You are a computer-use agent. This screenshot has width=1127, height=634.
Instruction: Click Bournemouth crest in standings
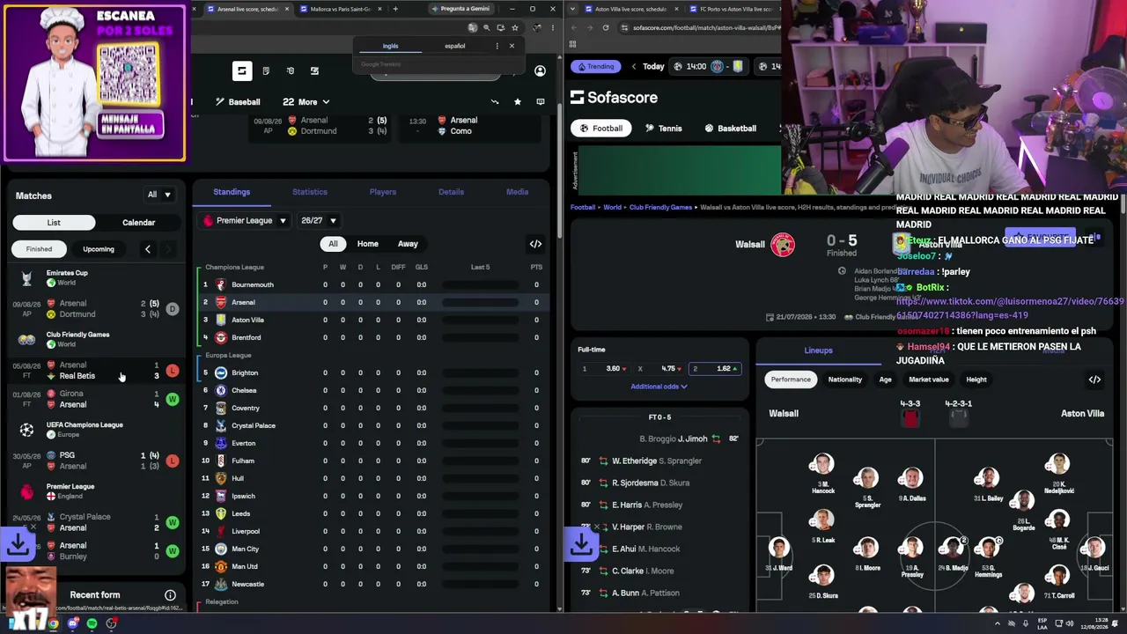(x=221, y=284)
